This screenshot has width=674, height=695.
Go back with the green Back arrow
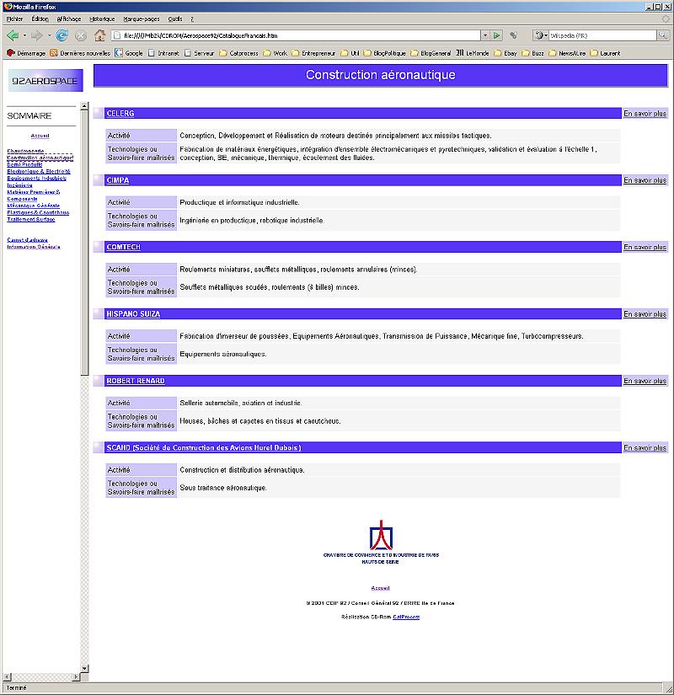click(x=13, y=35)
